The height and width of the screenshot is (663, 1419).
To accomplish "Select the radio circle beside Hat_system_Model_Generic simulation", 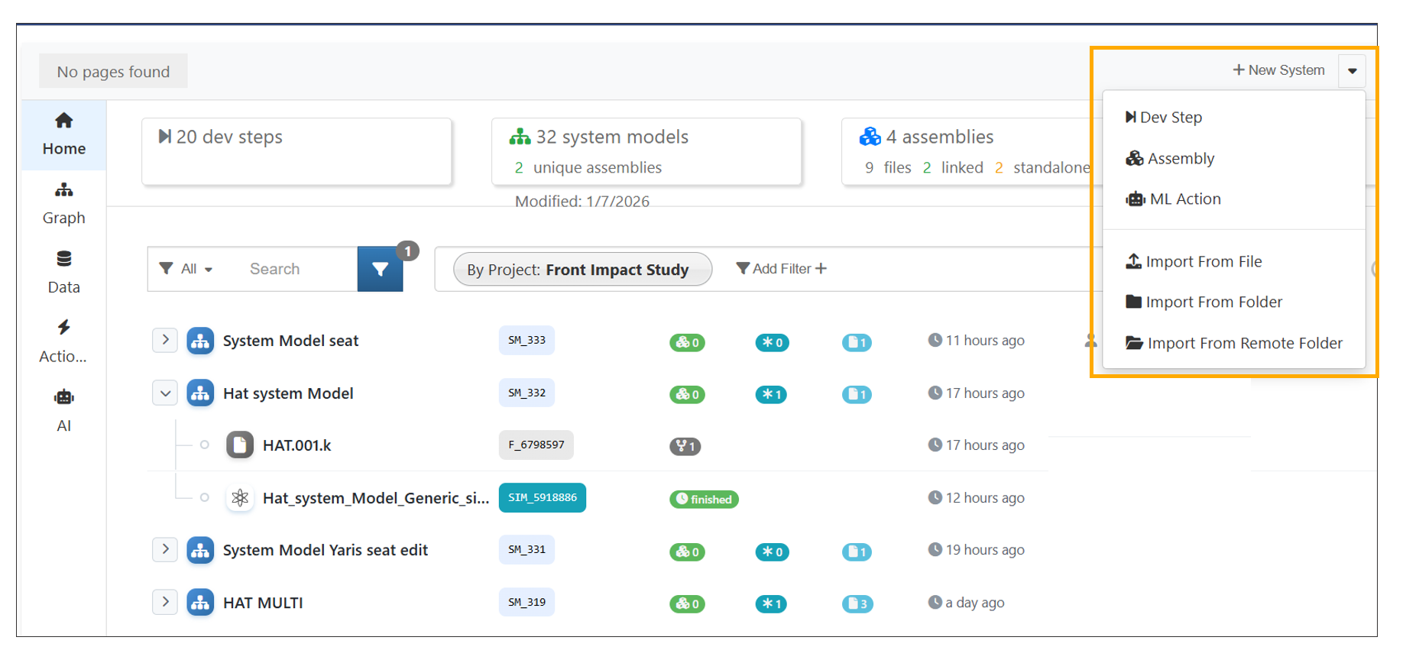I will (x=205, y=498).
